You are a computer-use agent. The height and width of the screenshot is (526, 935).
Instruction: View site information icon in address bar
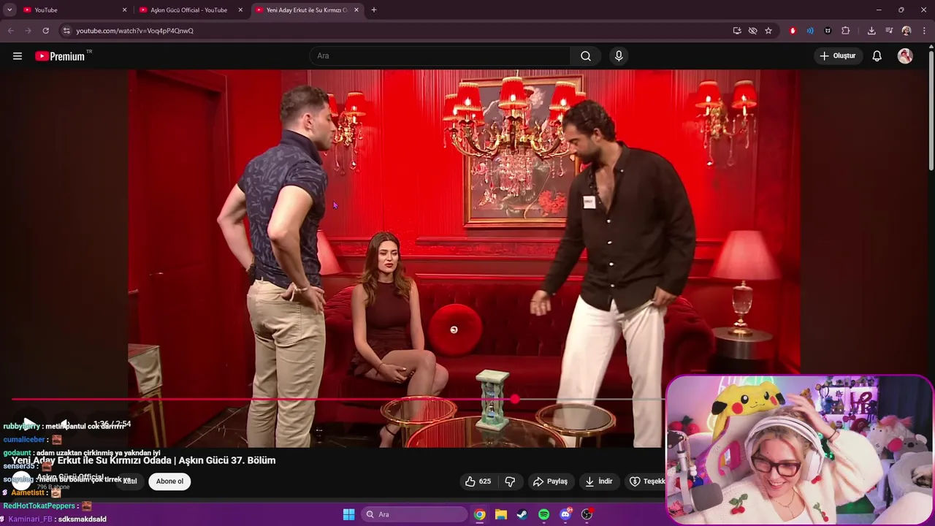click(x=66, y=31)
